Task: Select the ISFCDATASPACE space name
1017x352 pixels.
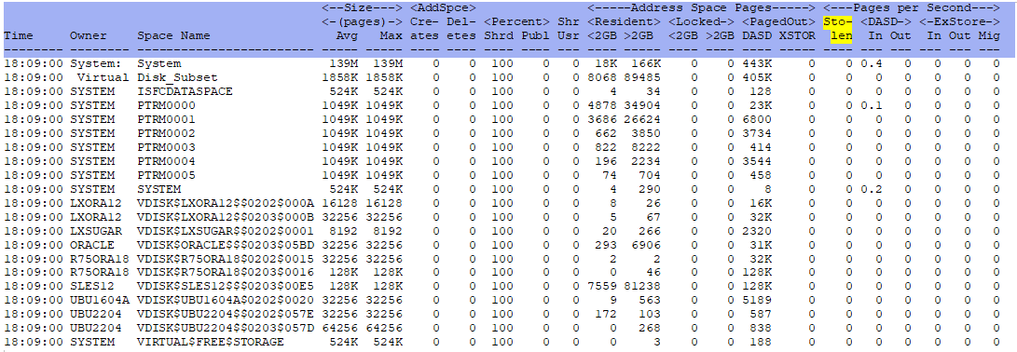Action: tap(185, 91)
